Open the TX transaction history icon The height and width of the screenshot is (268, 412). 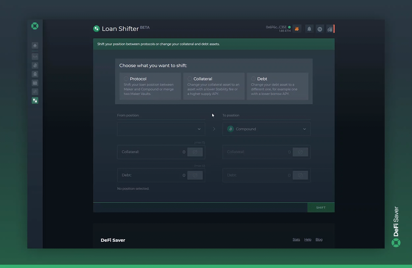pos(320,29)
